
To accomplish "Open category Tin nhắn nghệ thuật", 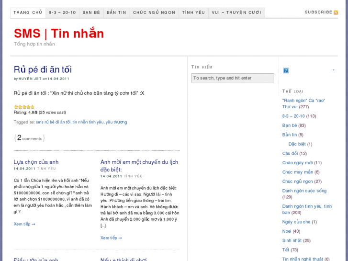I will coord(303,259).
